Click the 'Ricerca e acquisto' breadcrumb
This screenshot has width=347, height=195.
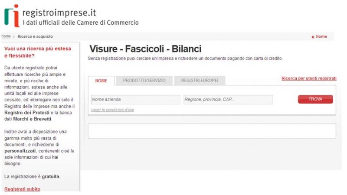pos(35,36)
